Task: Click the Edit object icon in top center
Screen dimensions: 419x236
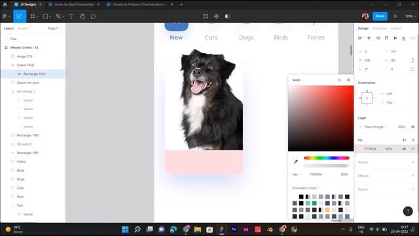Action: pyautogui.click(x=206, y=16)
